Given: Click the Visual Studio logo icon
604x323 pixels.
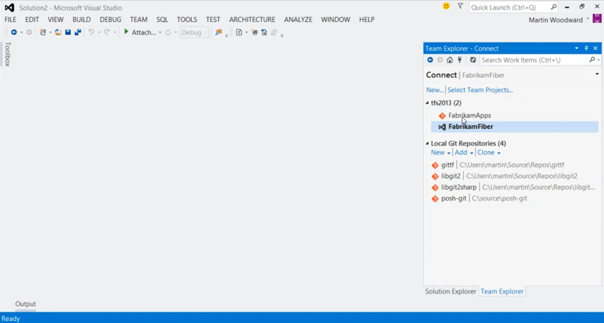Looking at the screenshot, I should click(9, 7).
